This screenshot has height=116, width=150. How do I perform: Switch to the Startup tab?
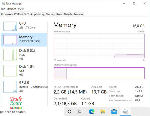click(x=50, y=14)
